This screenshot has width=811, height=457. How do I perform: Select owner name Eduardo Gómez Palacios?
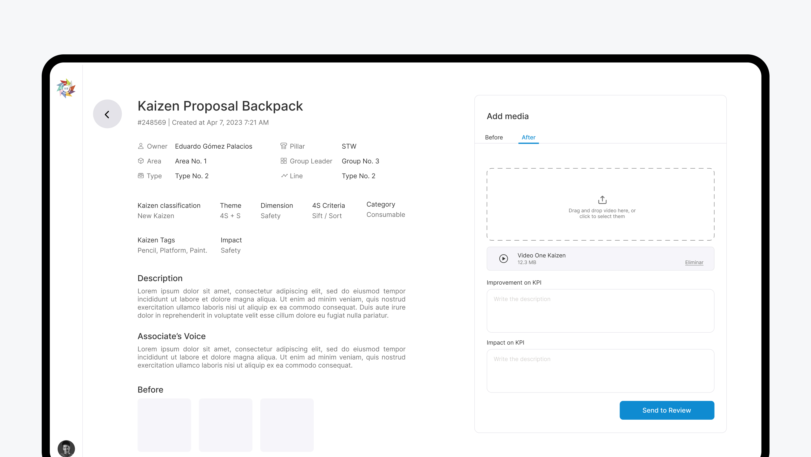(213, 146)
